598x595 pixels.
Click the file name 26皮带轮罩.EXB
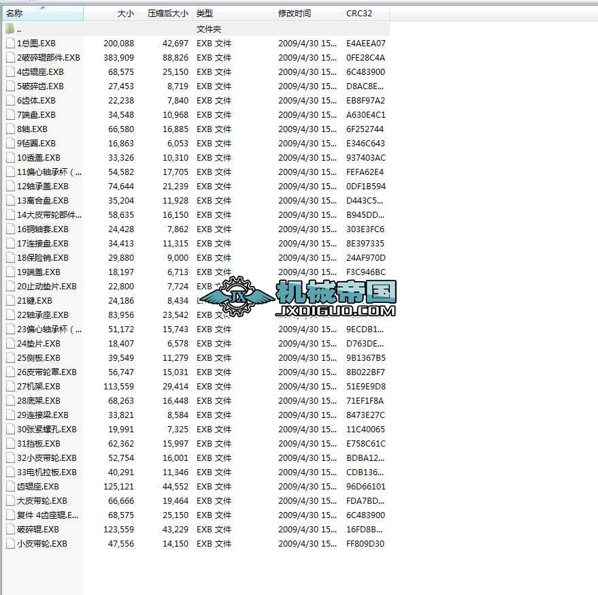pos(46,372)
